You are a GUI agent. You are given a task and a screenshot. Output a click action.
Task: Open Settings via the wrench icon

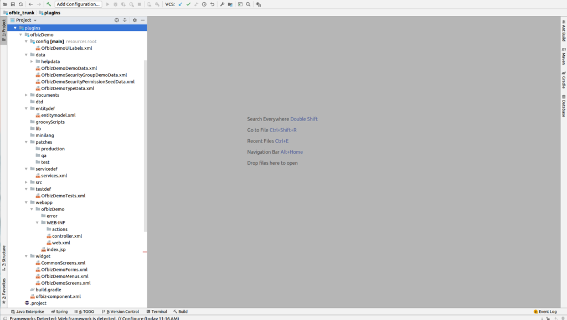[x=222, y=4]
